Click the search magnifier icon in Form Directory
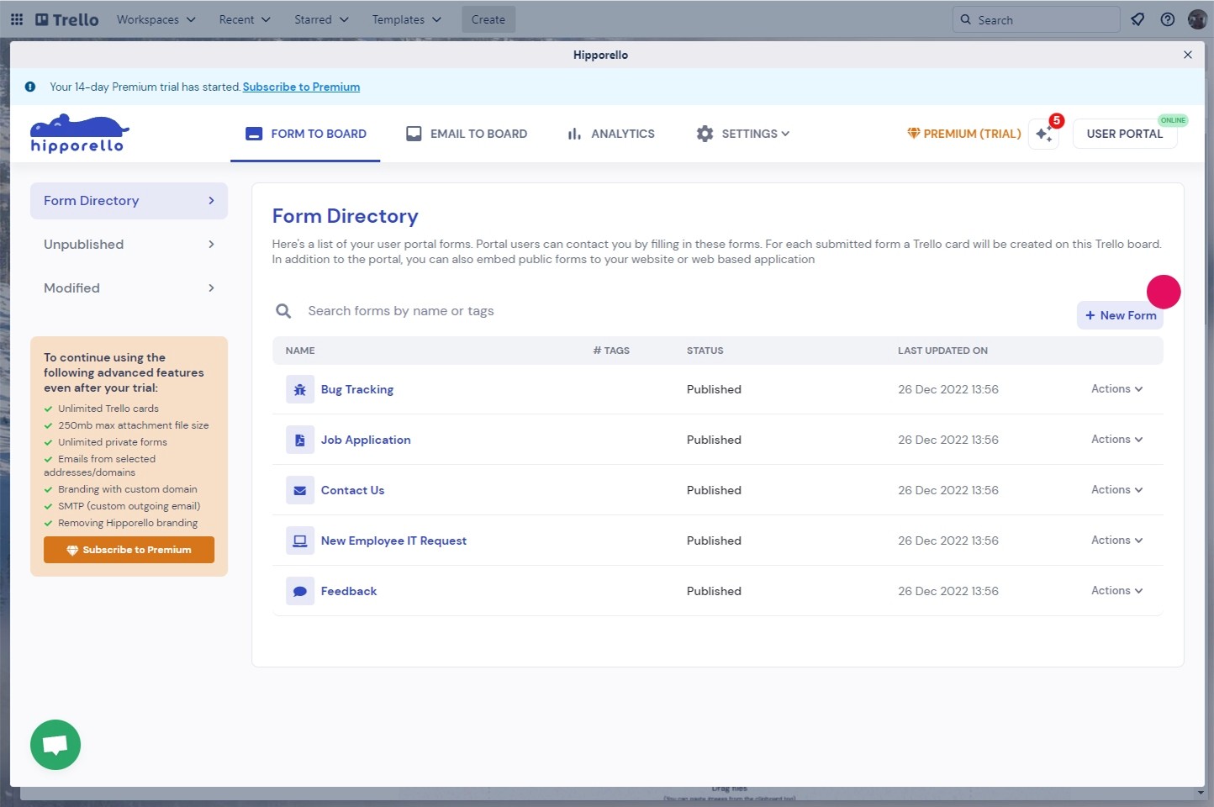This screenshot has width=1214, height=807. [284, 311]
